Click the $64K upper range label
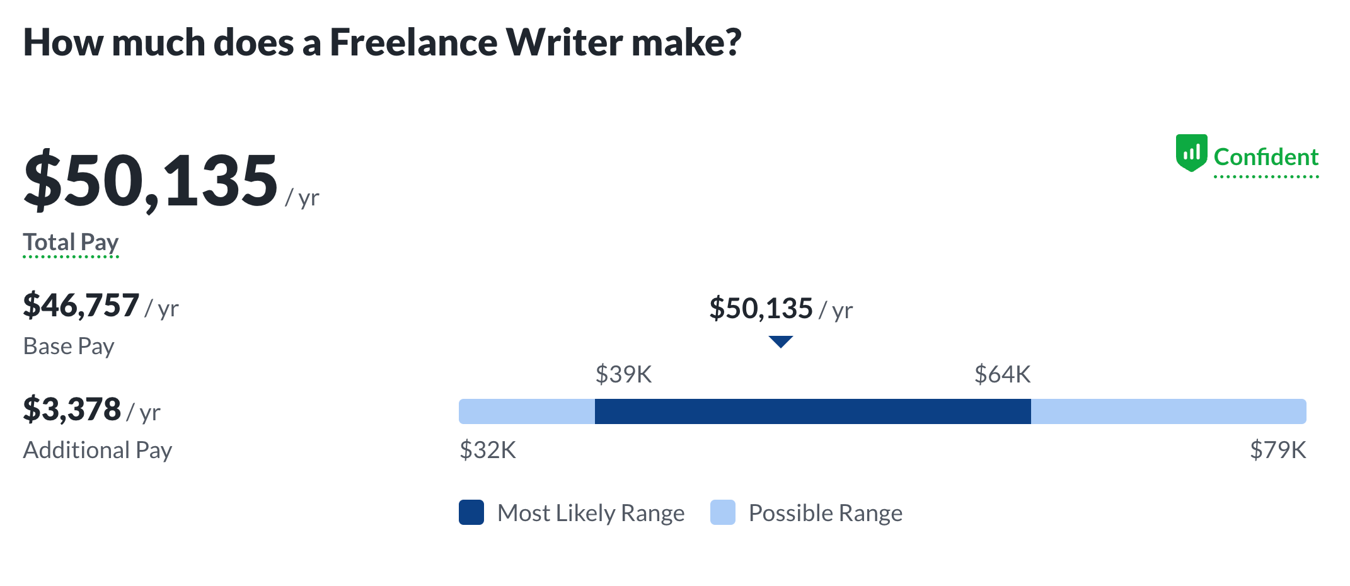 [x=1002, y=374]
